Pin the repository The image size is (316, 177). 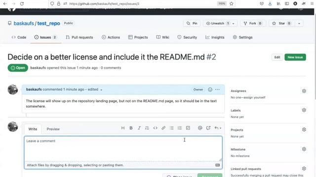192,23
